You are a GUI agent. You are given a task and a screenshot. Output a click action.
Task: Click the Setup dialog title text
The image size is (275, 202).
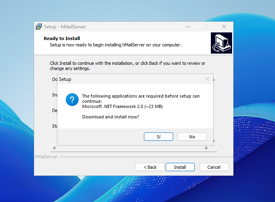pyautogui.click(x=65, y=79)
